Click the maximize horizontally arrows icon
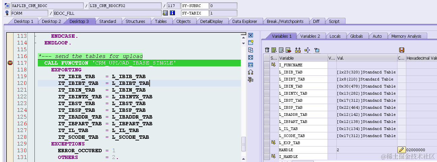This screenshot has height=162, width=437. click(x=251, y=65)
